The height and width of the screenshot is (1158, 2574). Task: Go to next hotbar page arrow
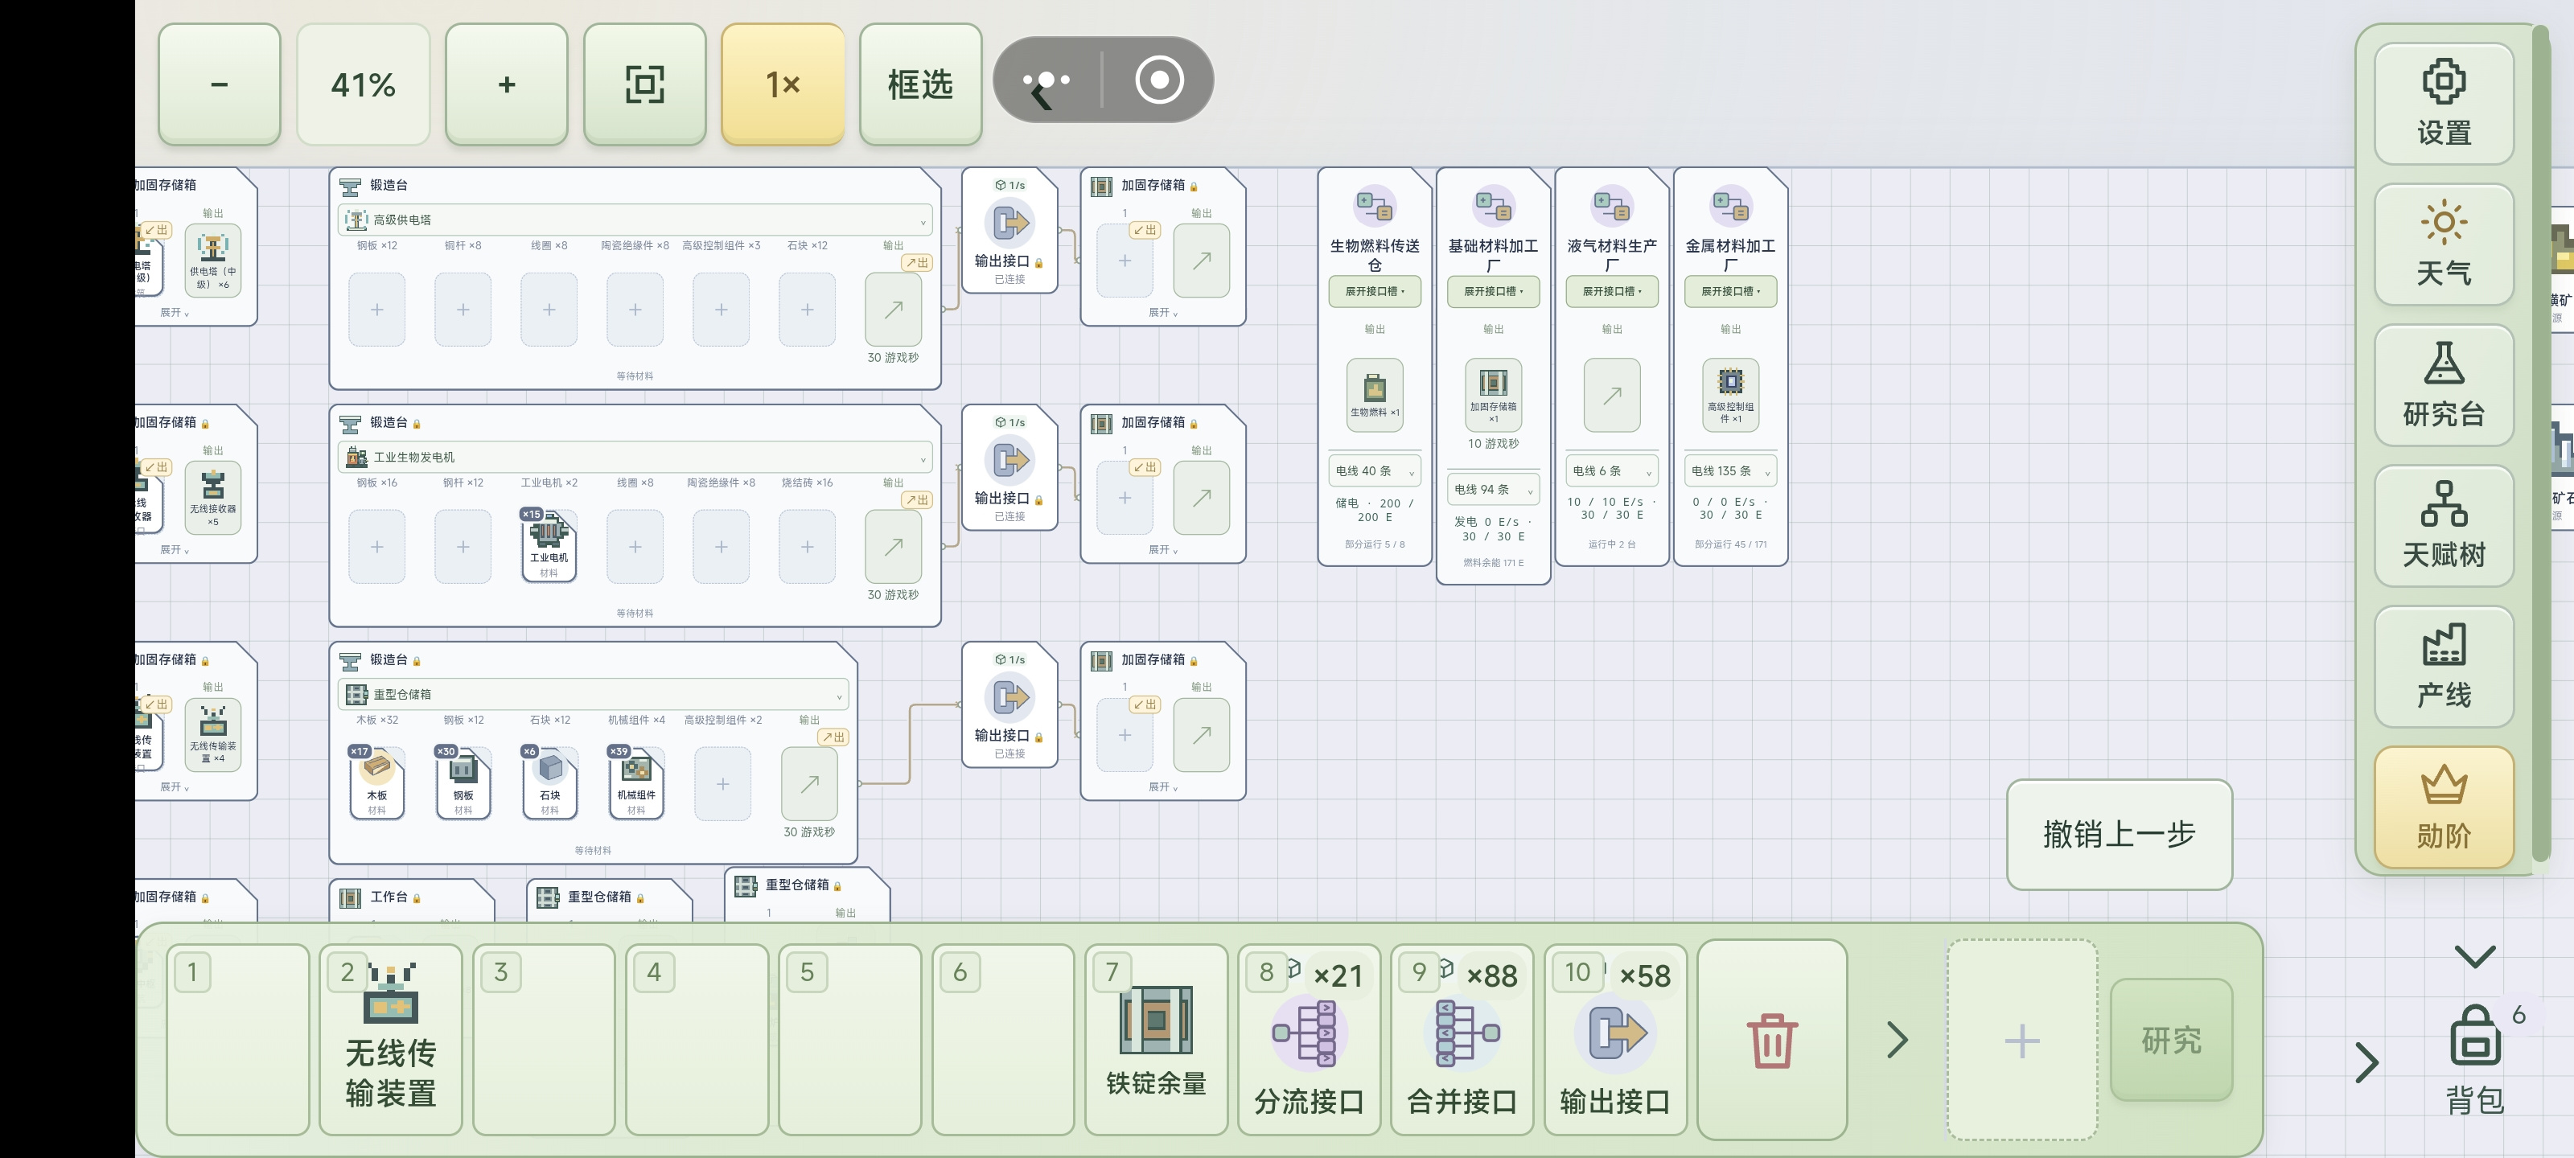[1897, 1040]
